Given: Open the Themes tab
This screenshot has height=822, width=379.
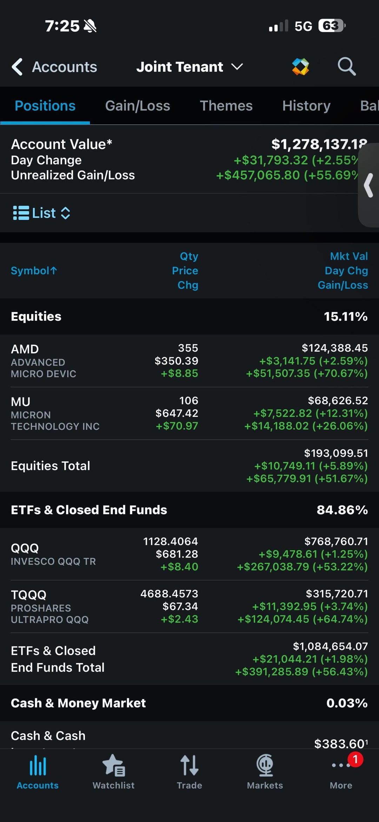Looking at the screenshot, I should [x=226, y=106].
